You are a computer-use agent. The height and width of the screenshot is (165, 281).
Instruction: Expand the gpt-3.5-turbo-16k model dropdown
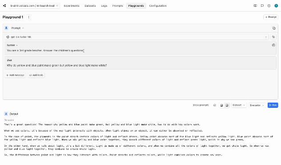coord(136,37)
